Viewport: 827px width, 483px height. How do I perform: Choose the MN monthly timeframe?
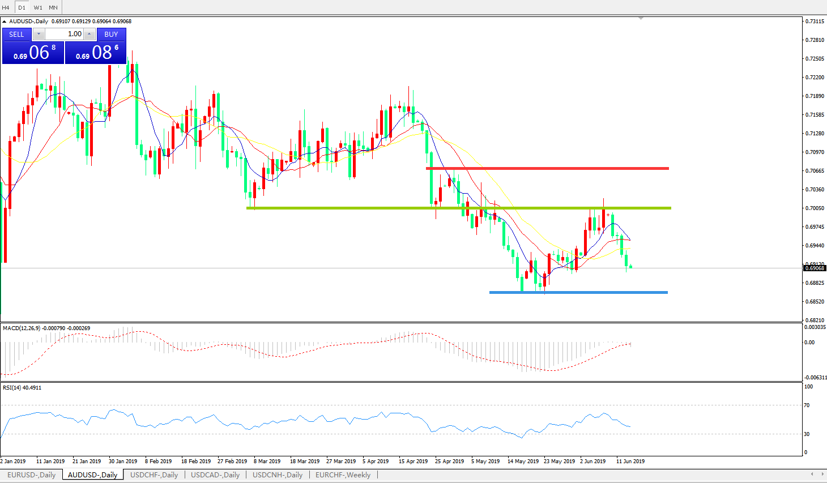(53, 7)
